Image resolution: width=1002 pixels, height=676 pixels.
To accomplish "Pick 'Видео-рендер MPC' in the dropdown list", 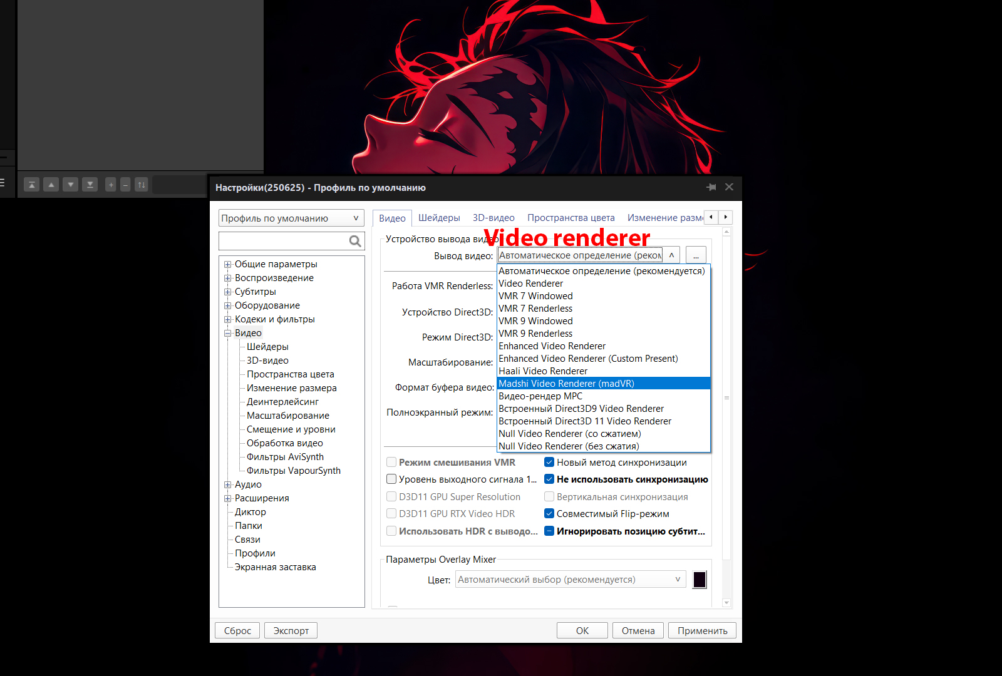I will 604,396.
